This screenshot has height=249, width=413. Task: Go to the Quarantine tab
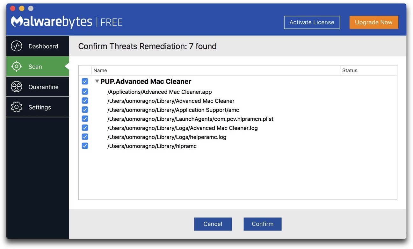coord(43,87)
